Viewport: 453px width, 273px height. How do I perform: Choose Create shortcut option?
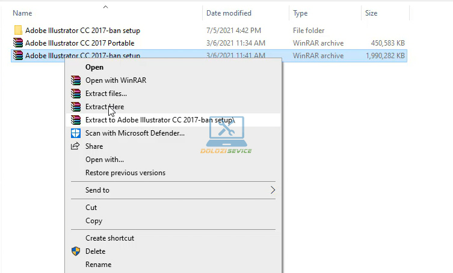pyautogui.click(x=109, y=238)
